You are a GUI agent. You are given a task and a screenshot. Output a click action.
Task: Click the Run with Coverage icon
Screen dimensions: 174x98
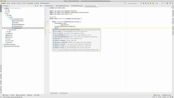click(146, 3)
